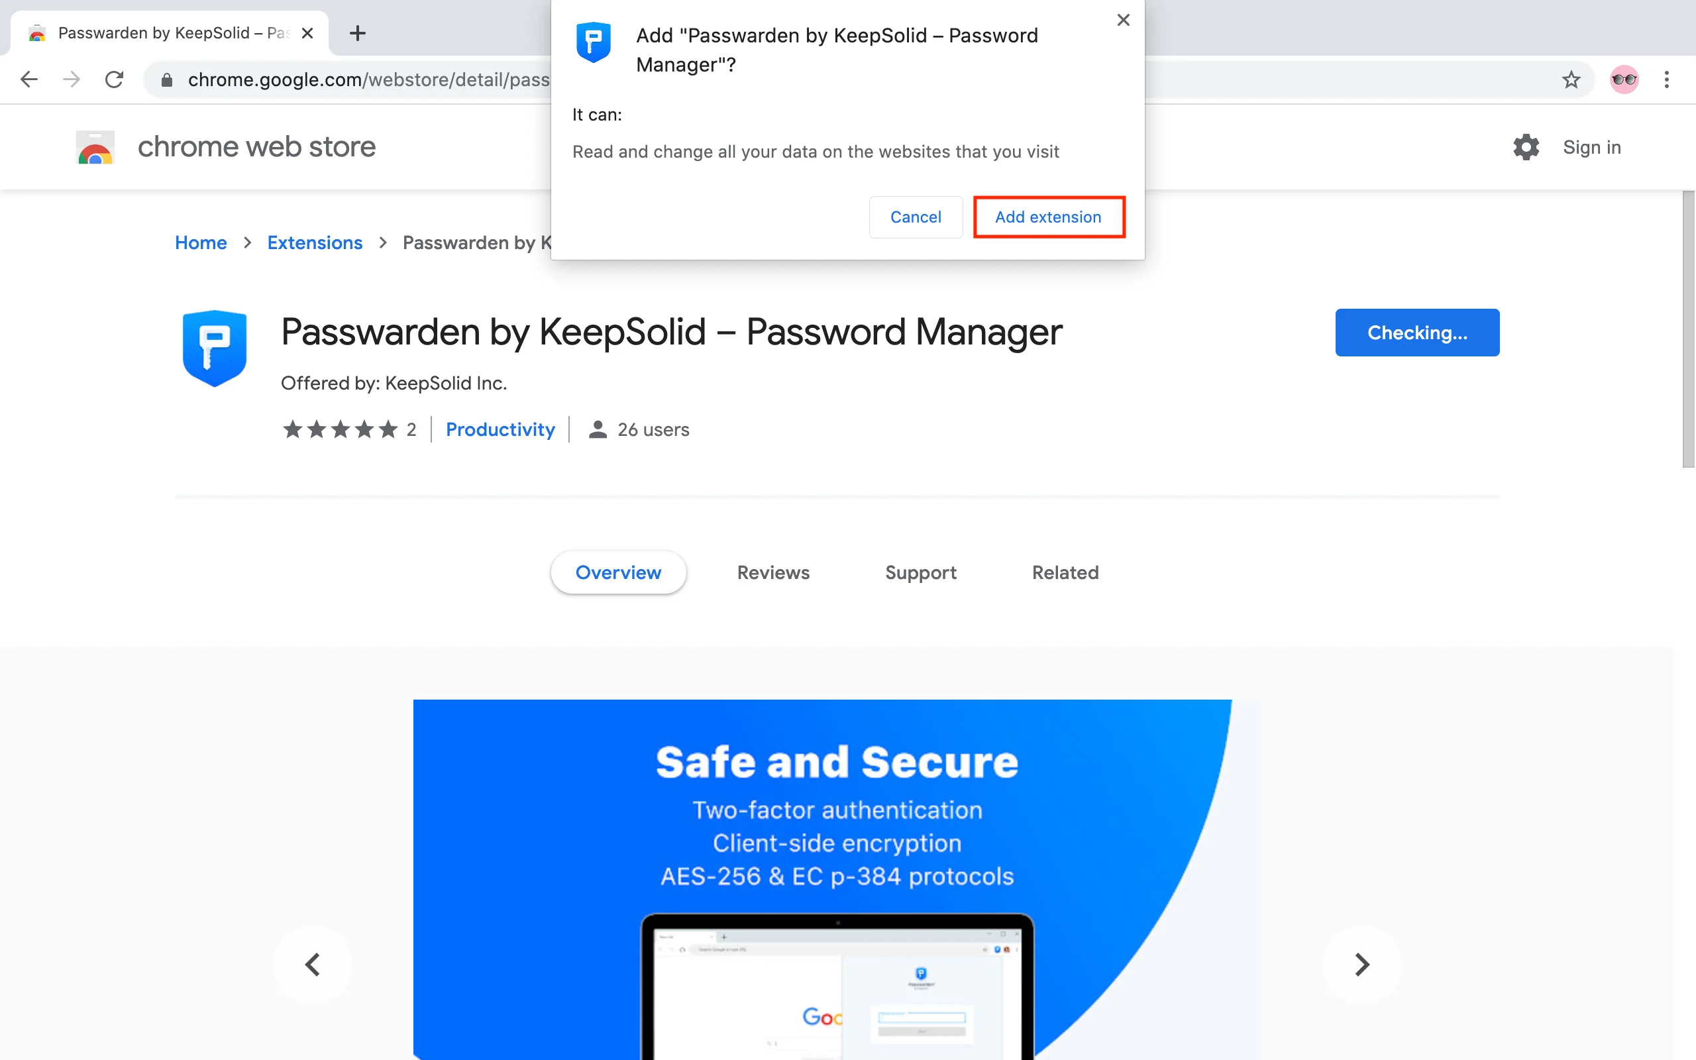Open the Productivity category link
1696x1060 pixels.
coord(500,429)
